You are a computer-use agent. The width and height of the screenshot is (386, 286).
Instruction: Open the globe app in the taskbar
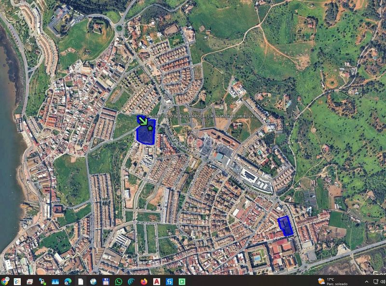[93, 281]
